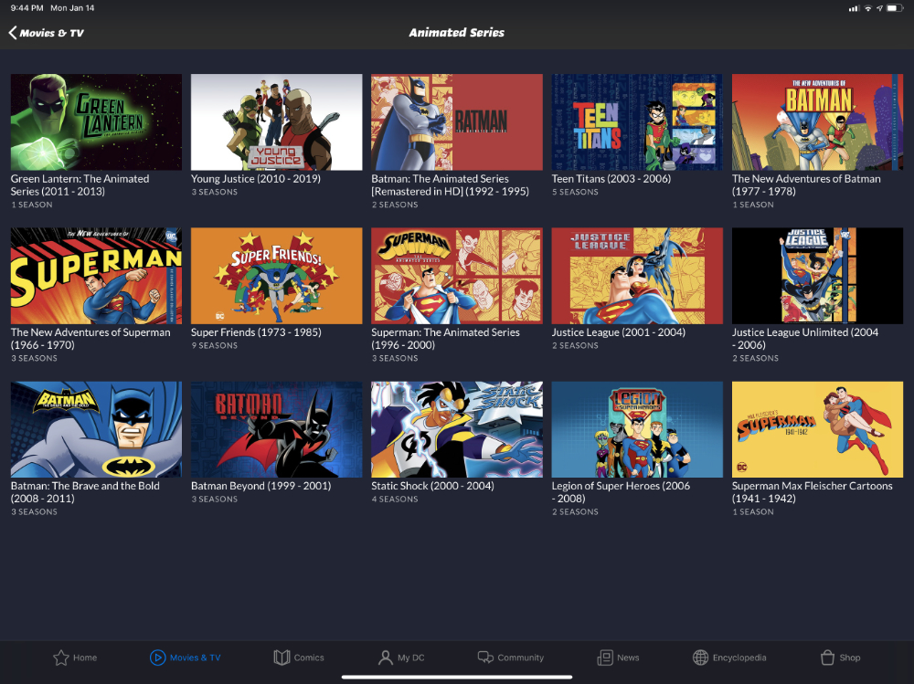Viewport: 914px width, 684px height.
Task: Open Green Lantern Animated Series thumbnail
Action: click(x=96, y=121)
